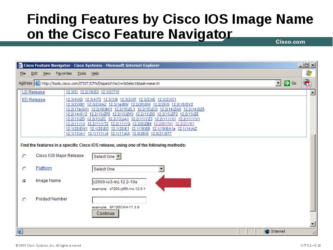Open release link 12.2(11)YV1

point(189,119)
